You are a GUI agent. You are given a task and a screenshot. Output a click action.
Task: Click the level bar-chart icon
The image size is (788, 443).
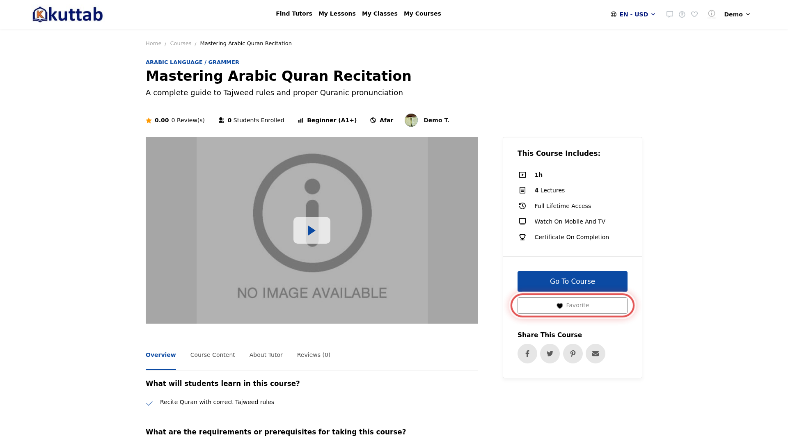301,120
